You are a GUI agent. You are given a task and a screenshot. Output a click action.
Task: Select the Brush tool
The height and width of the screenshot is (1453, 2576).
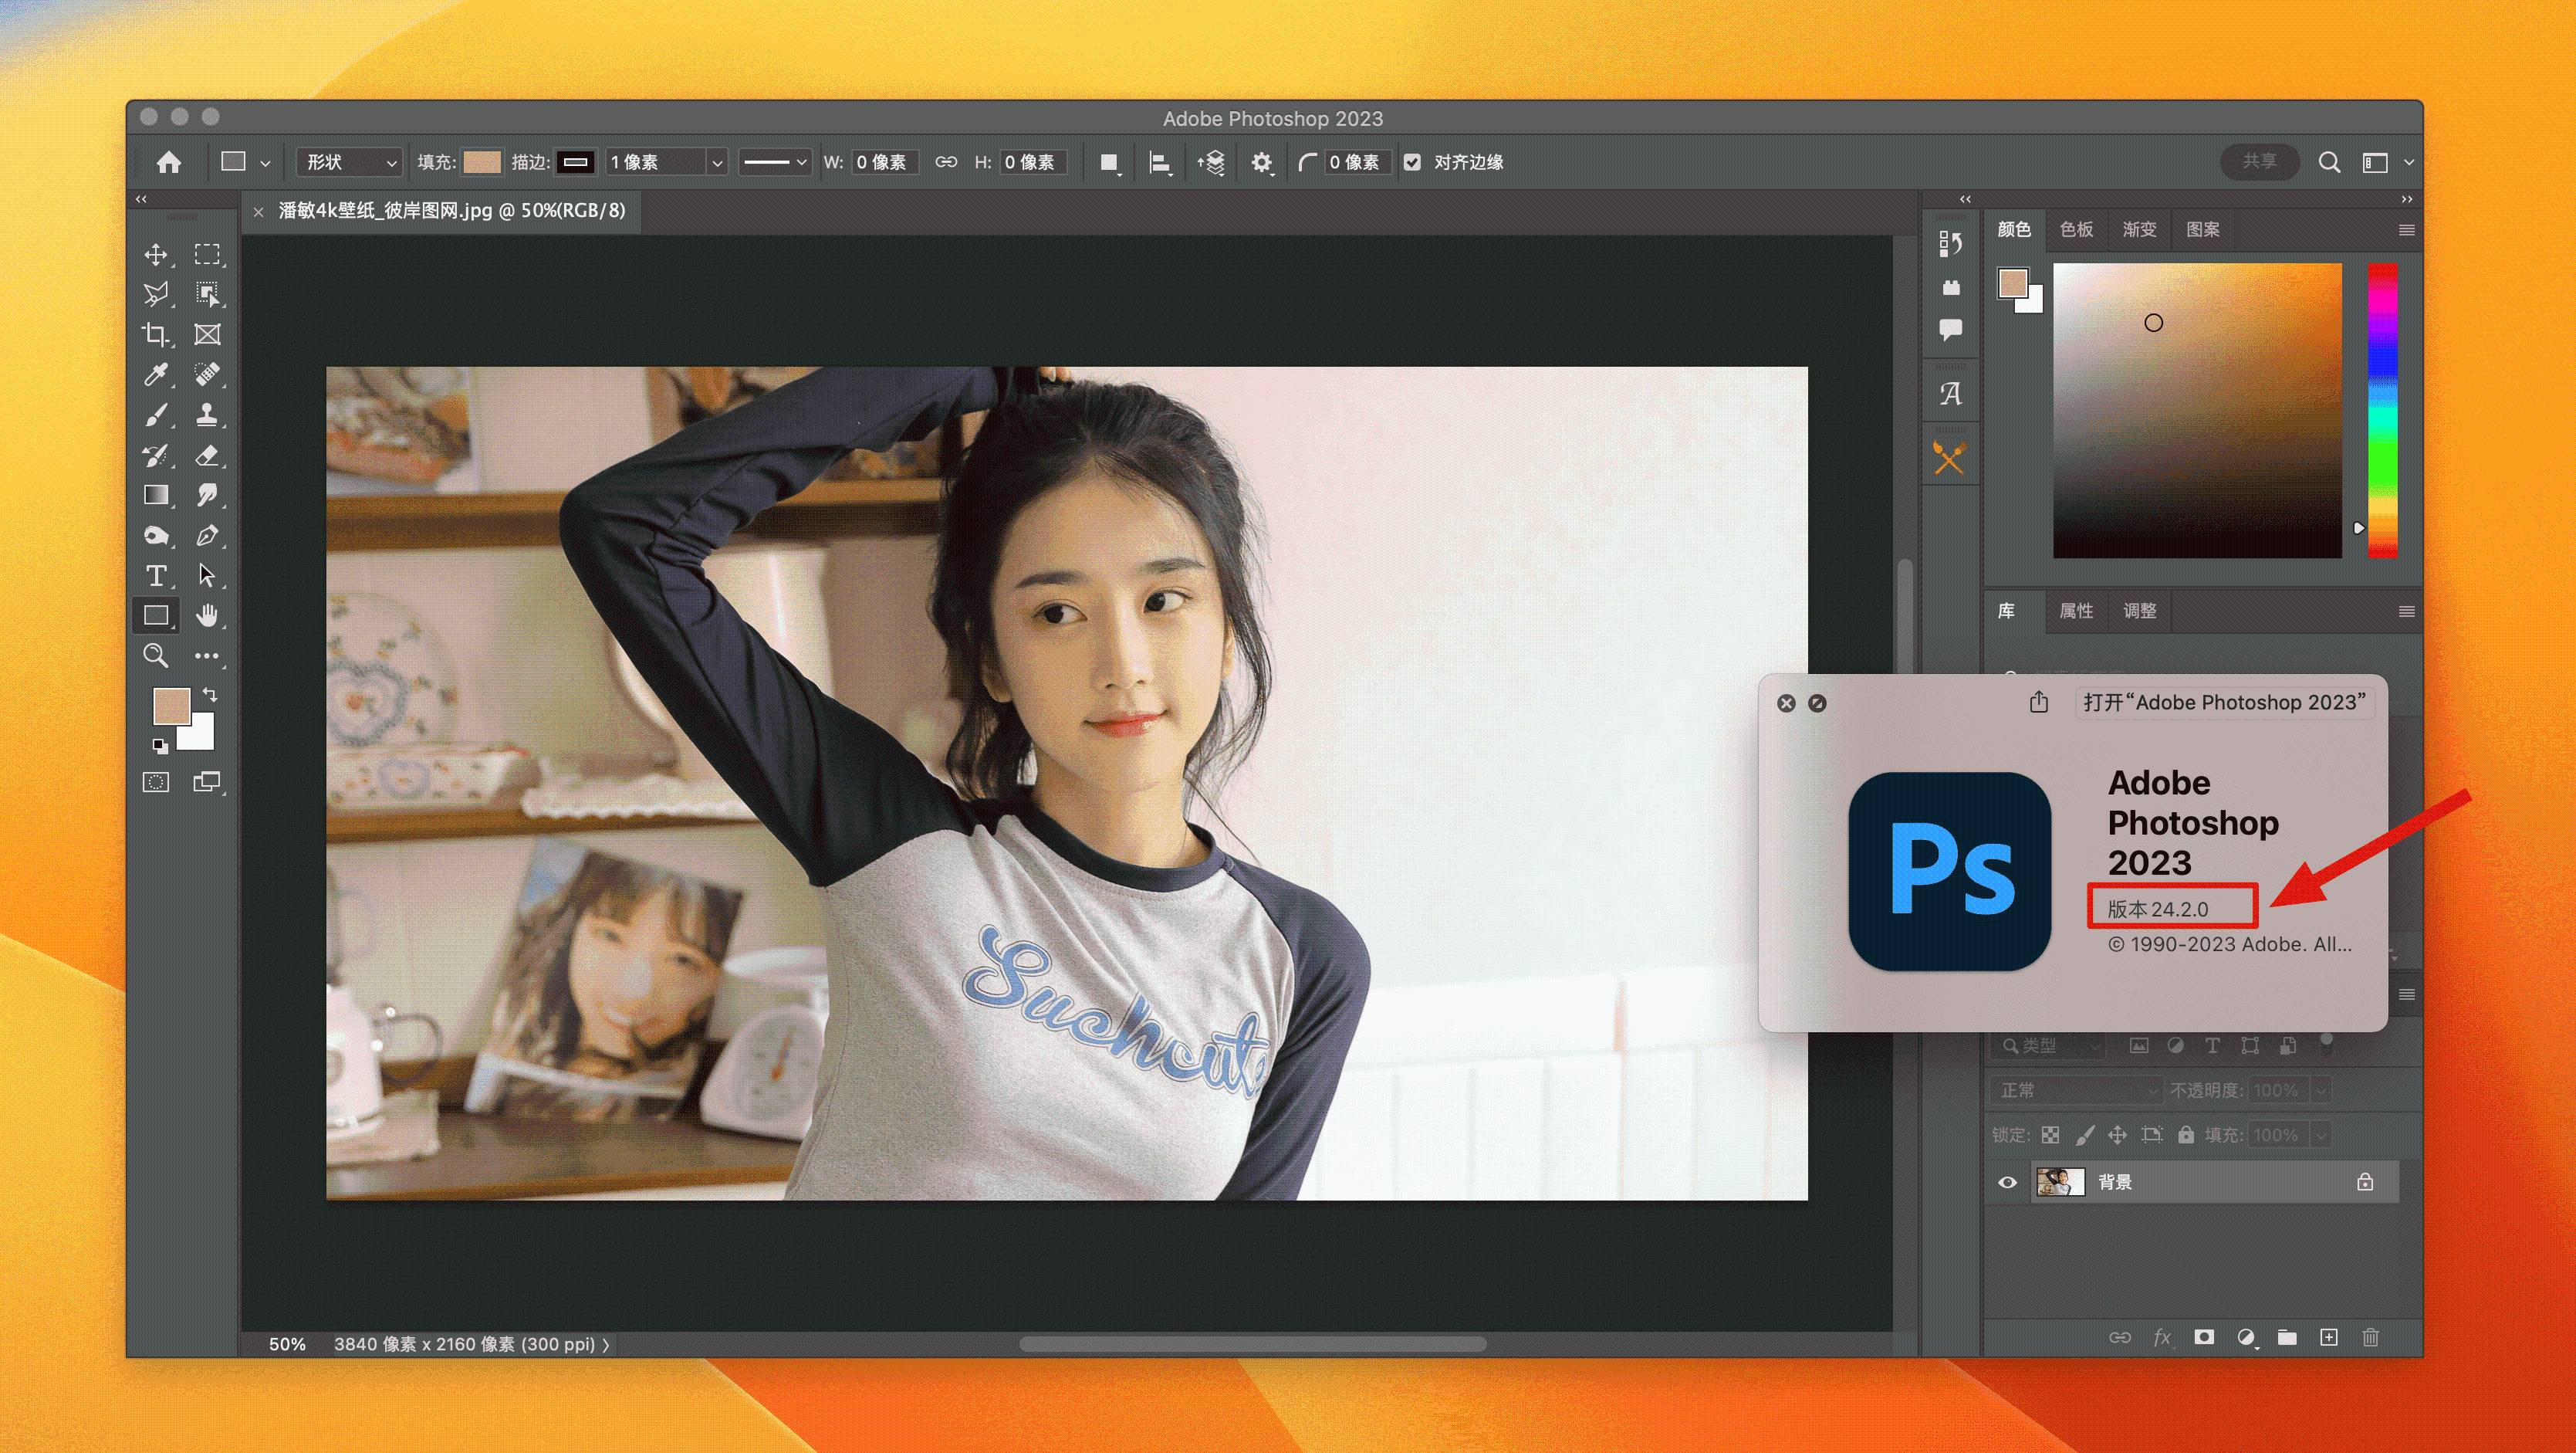156,415
